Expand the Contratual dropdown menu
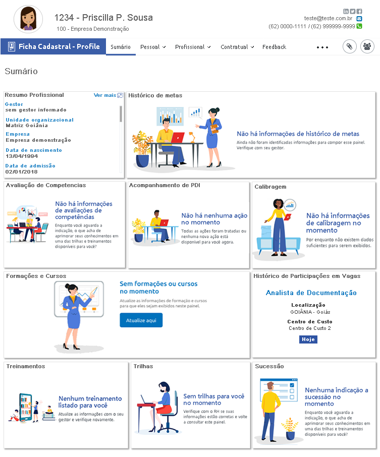This screenshot has width=380, height=457. tap(237, 47)
